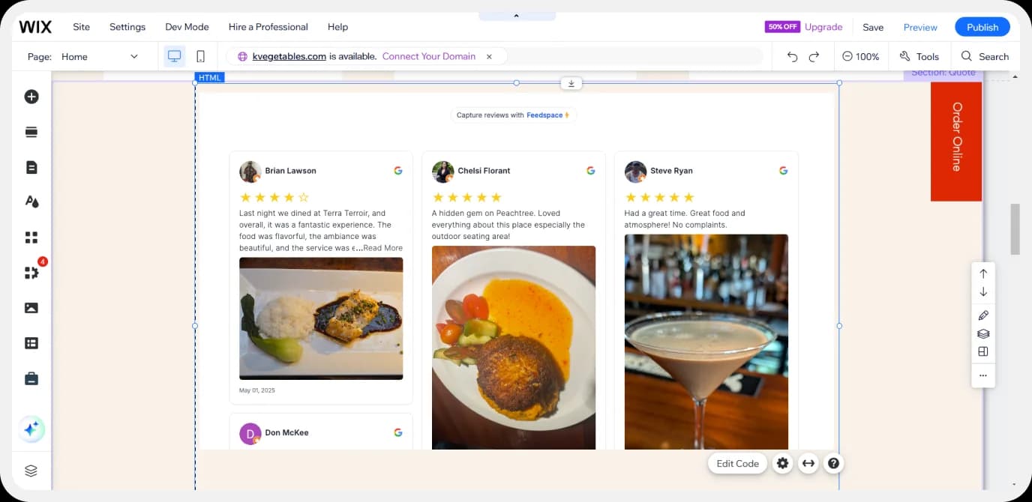Open the AI tools panel
Viewport: 1032px width, 502px height.
[x=31, y=429]
